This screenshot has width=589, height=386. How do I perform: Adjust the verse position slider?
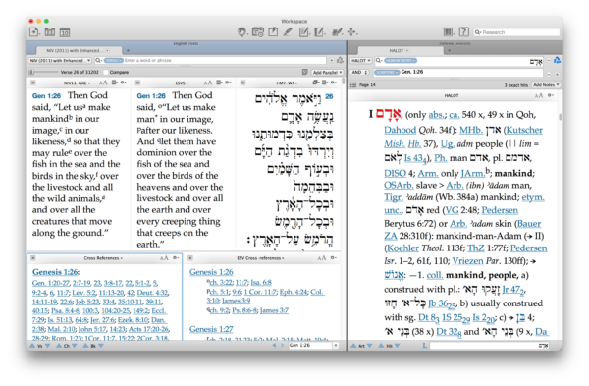pyautogui.click(x=43, y=72)
